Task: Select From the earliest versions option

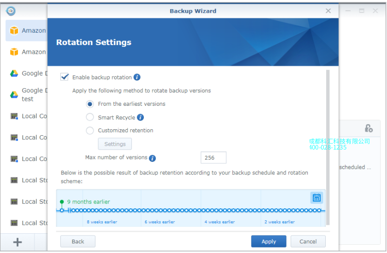Action: coord(90,104)
